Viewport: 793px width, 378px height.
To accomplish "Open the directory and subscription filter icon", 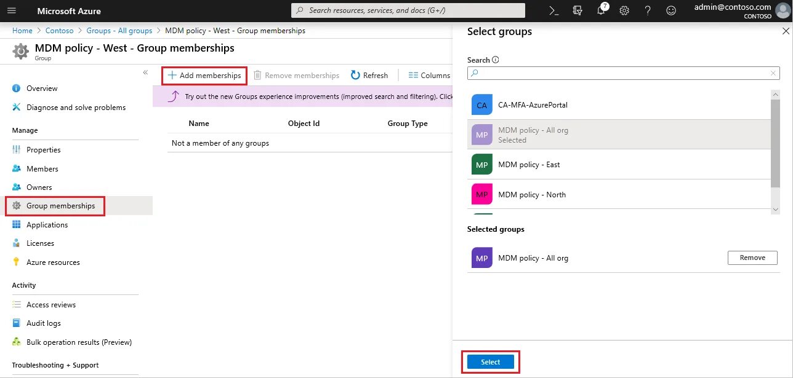I will coord(577,10).
